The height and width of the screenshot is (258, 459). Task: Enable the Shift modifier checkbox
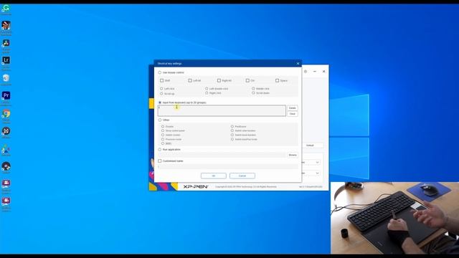162,80
